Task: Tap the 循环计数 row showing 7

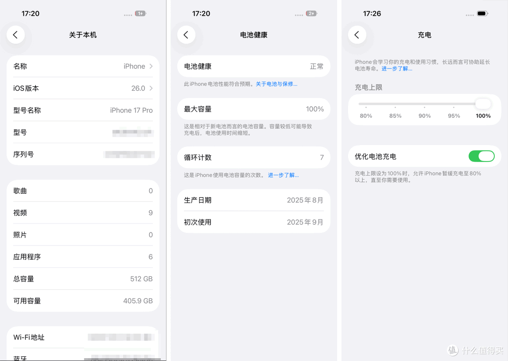Action: point(254,158)
